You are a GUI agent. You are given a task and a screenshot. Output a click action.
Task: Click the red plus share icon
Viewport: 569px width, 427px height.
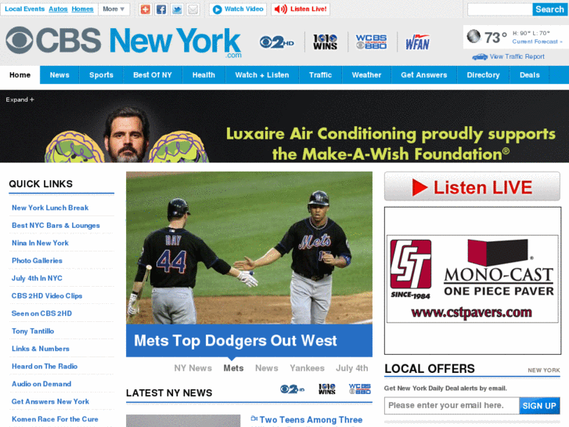(x=145, y=9)
